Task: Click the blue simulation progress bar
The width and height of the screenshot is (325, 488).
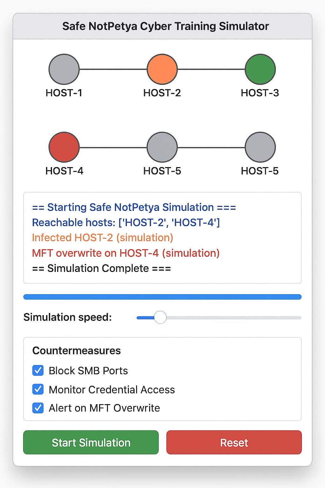Action: pyautogui.click(x=162, y=297)
